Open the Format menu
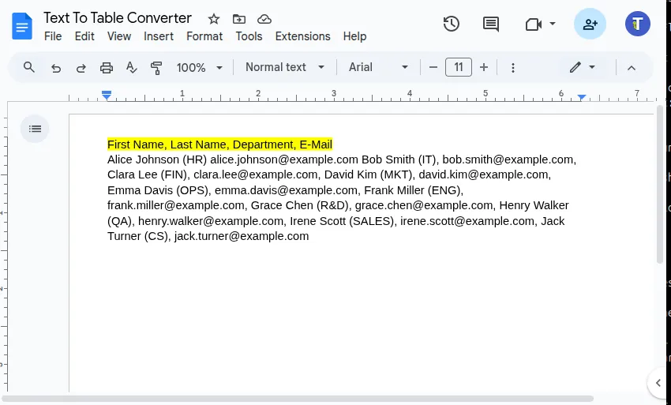 coord(204,36)
